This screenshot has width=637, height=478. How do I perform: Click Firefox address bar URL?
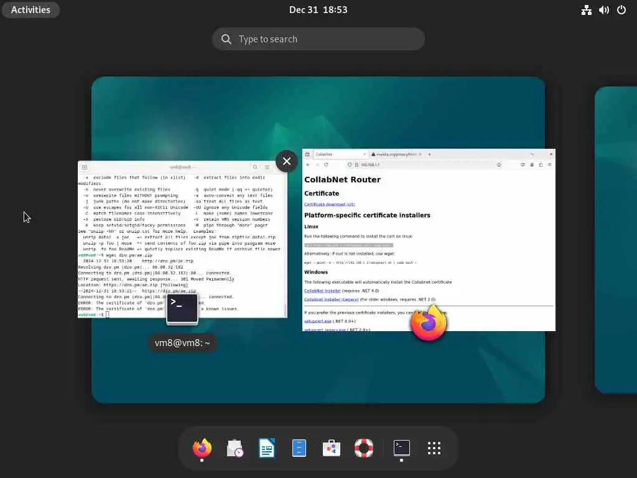pos(371,164)
